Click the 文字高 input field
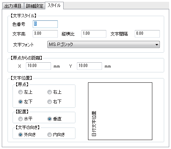Viewport: 171px width, 149px height. point(45,34)
